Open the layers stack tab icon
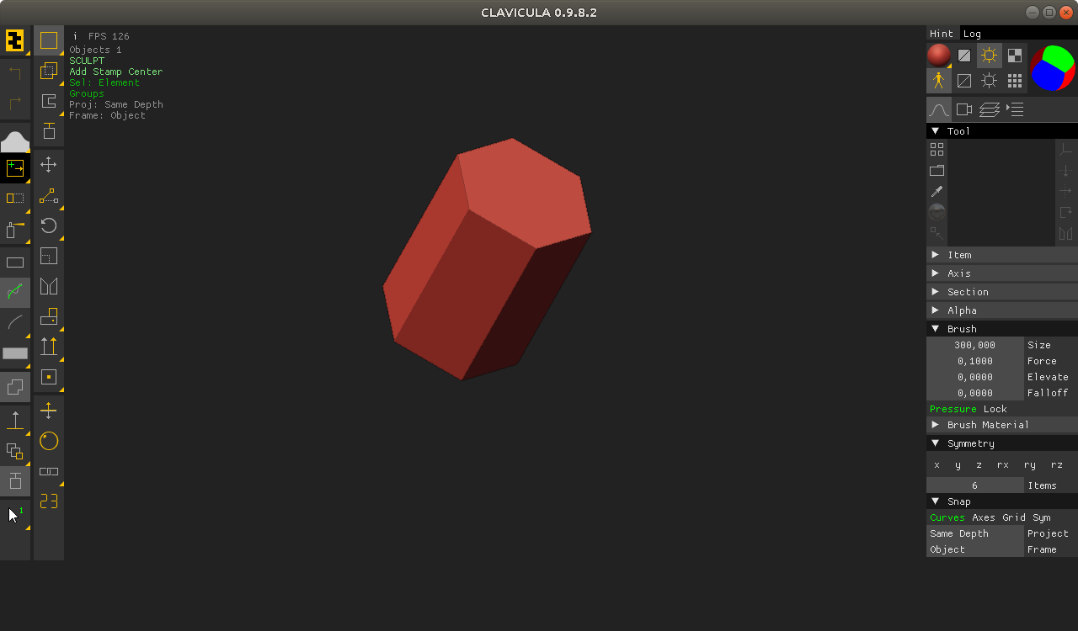 tap(990, 109)
